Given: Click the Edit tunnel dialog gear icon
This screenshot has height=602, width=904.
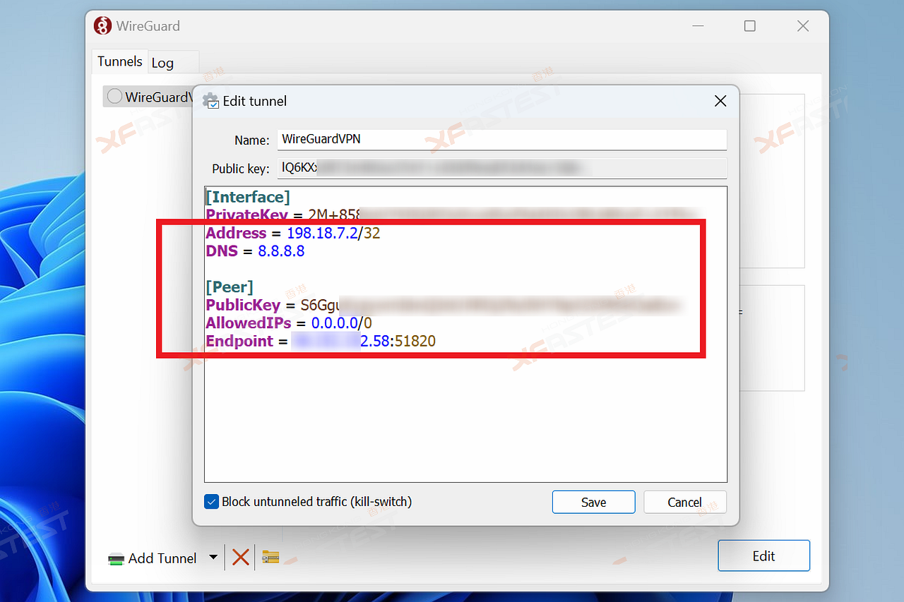Looking at the screenshot, I should coord(211,101).
